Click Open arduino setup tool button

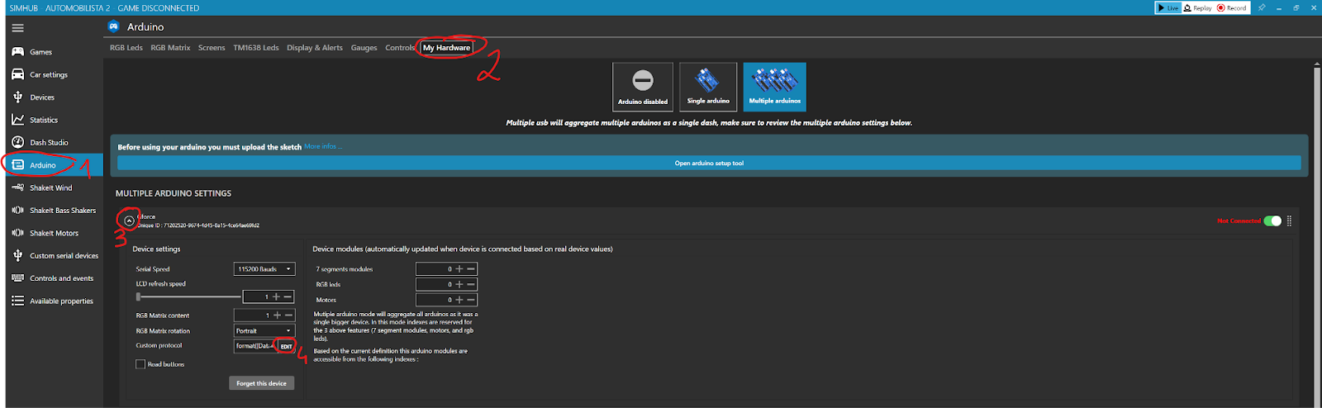[x=709, y=164]
